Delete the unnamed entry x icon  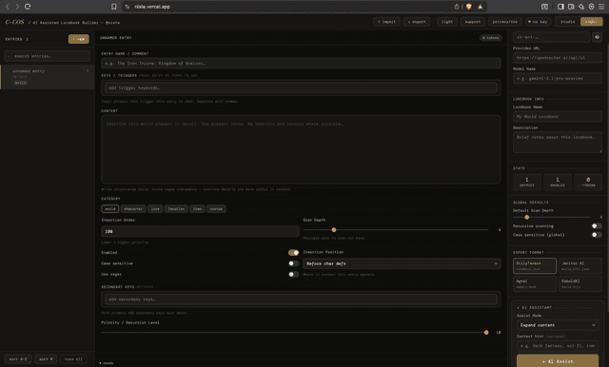tap(88, 70)
